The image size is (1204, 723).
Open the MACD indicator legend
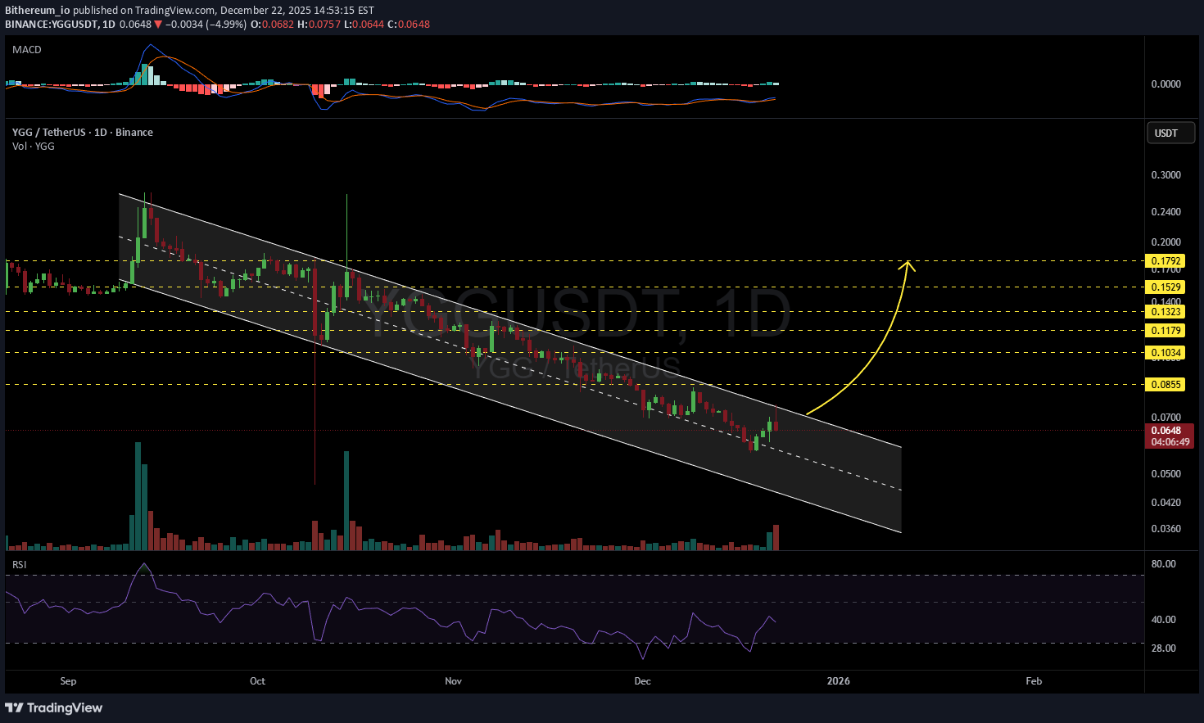coord(27,50)
